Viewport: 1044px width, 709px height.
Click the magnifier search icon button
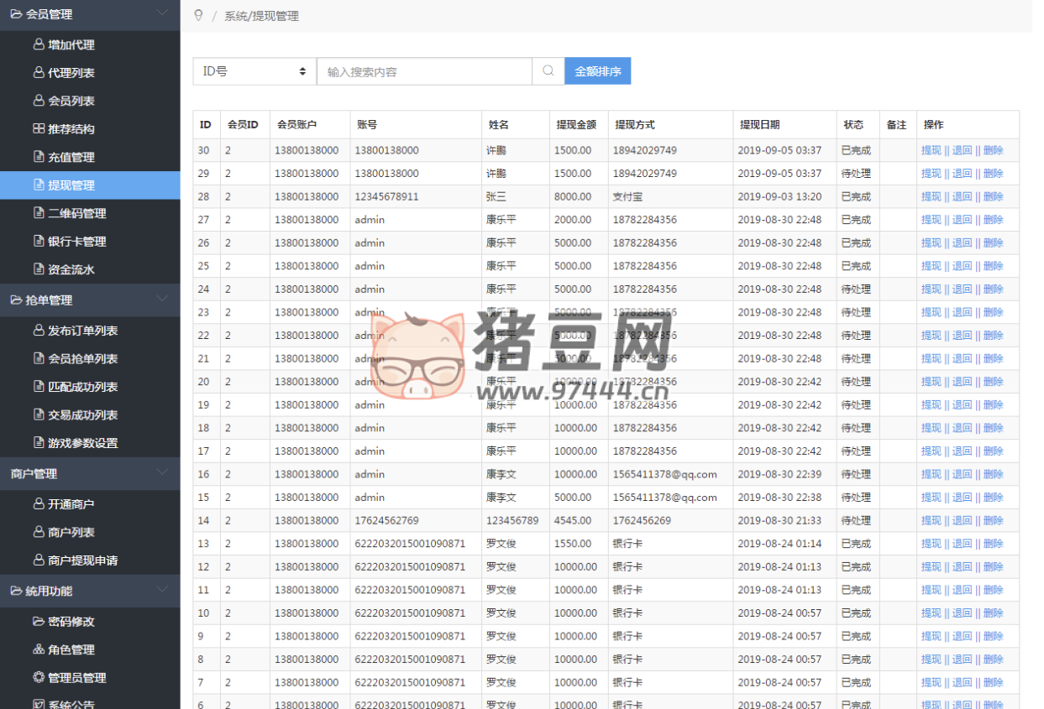coord(548,71)
